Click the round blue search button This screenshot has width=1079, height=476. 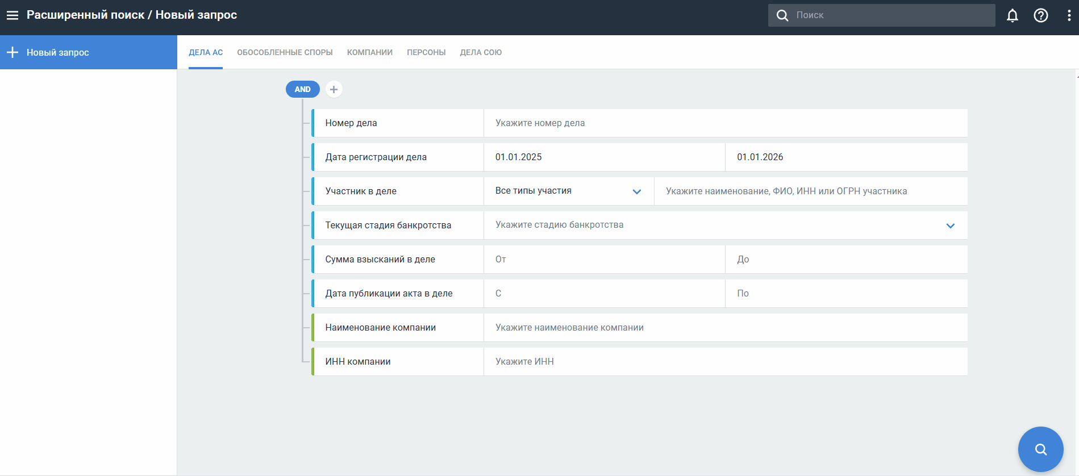[1040, 449]
